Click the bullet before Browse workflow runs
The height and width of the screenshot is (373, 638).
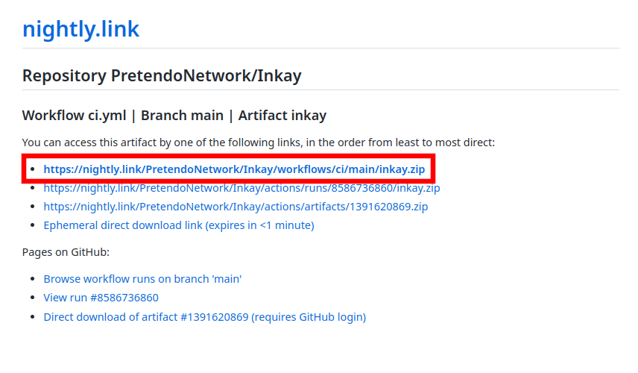point(33,279)
